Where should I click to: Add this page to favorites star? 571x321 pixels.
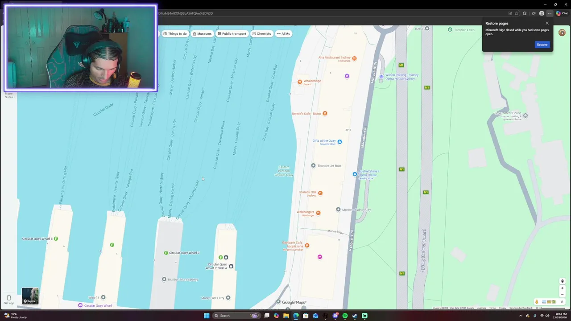[517, 13]
